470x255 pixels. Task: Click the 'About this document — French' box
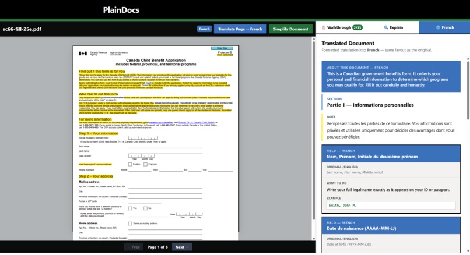[391, 77]
